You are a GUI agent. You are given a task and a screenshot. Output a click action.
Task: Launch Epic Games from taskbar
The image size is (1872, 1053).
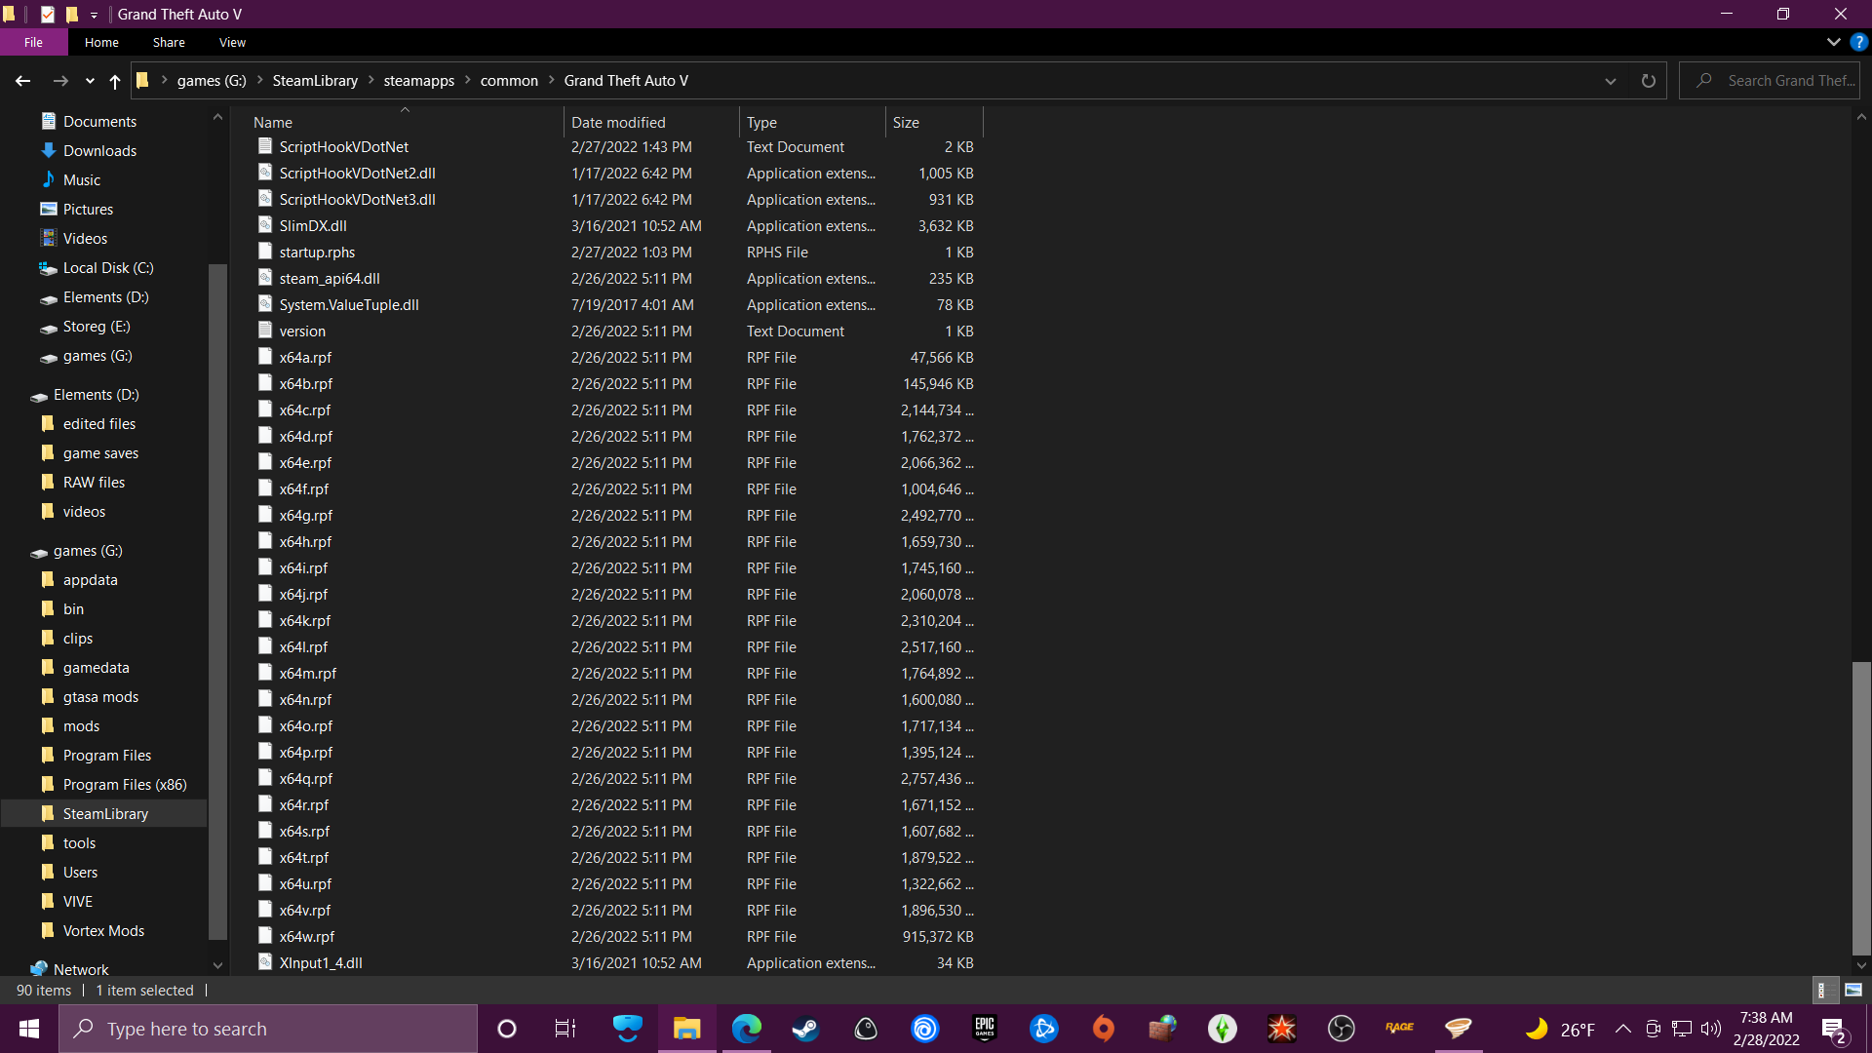985,1029
